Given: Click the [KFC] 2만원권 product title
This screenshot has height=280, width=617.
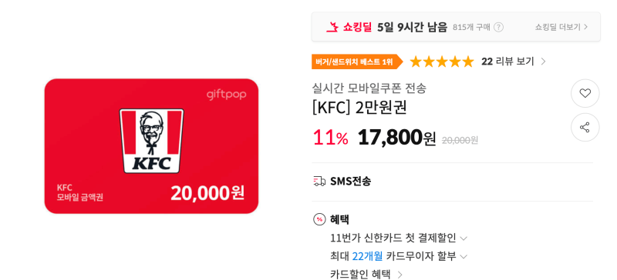Looking at the screenshot, I should tap(359, 108).
